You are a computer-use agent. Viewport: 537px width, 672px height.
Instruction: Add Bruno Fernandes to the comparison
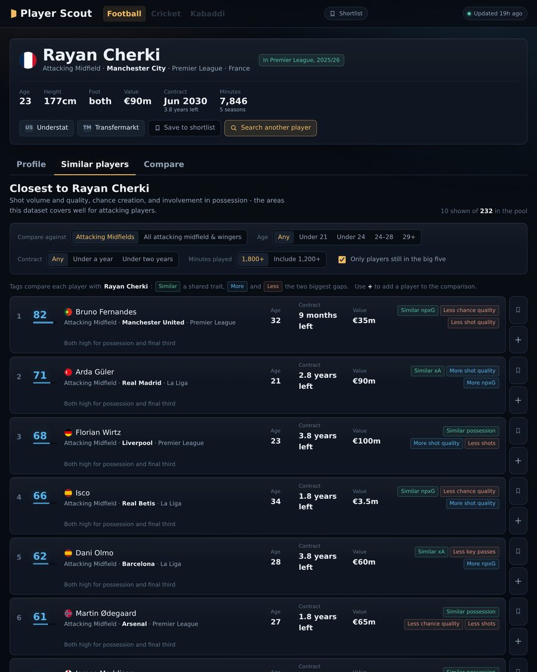(518, 340)
